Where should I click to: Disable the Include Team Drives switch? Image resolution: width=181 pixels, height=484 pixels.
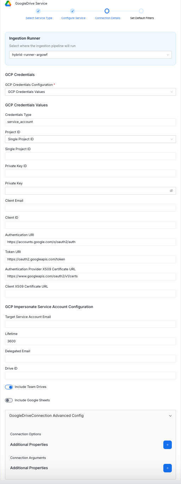click(x=9, y=387)
